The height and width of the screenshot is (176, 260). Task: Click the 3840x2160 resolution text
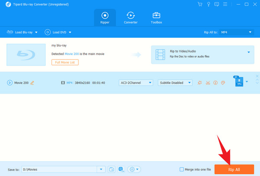[82, 83]
